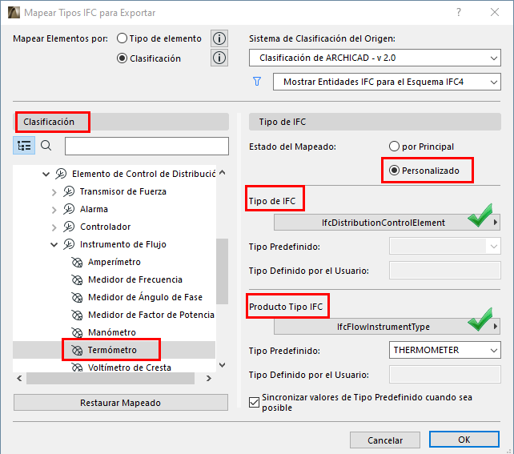Click the tree scroll down arrow

(223, 365)
